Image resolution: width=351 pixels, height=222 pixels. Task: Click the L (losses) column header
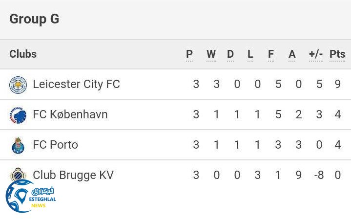click(x=250, y=54)
